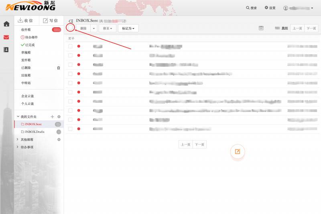Click the 删除 delete button
This screenshot has width=321, height=214.
pyautogui.click(x=83, y=29)
